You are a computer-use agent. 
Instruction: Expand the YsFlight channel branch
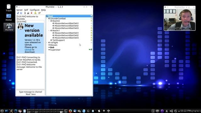(47, 43)
